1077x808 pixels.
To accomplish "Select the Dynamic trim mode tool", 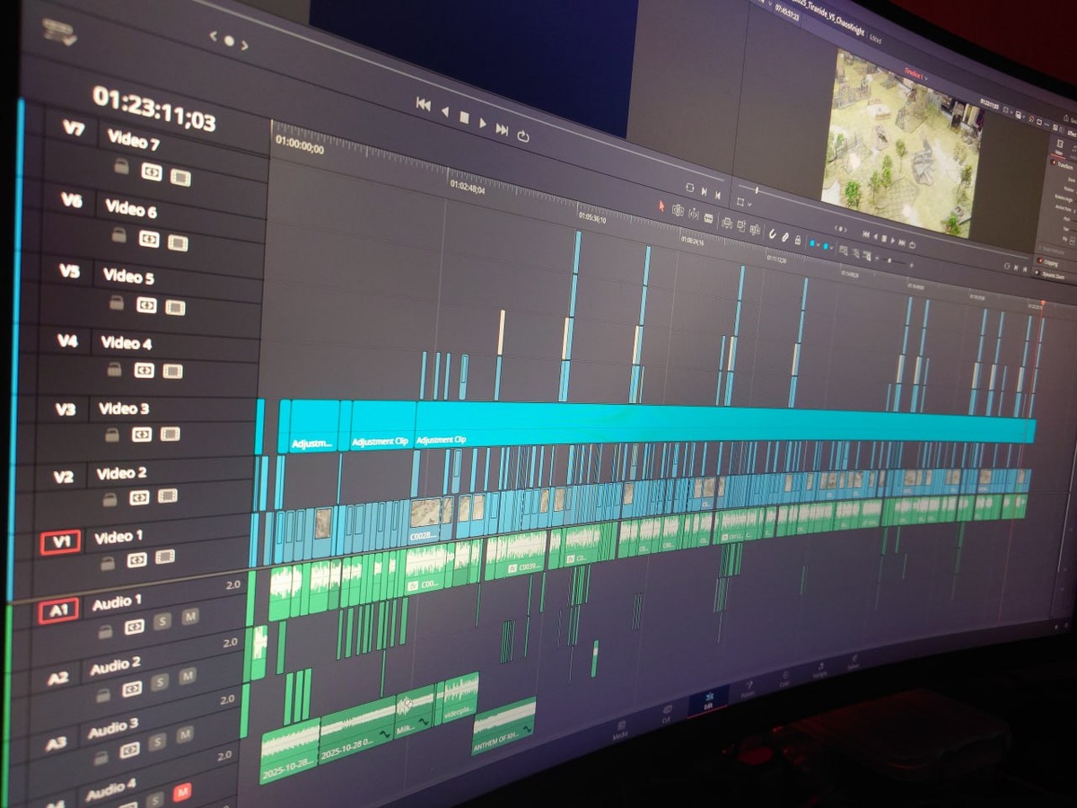I will 695,214.
